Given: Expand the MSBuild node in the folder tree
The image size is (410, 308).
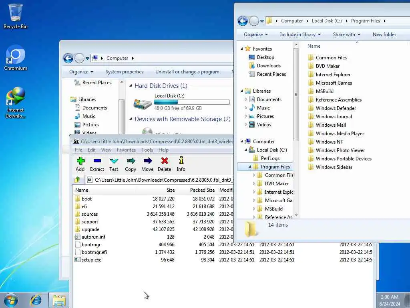Looking at the screenshot, I should [254, 209].
